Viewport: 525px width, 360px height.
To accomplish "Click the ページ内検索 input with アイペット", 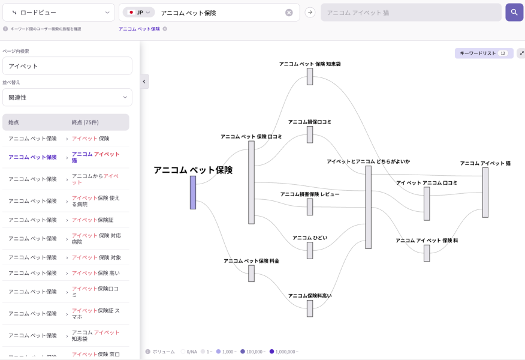I will pos(67,65).
